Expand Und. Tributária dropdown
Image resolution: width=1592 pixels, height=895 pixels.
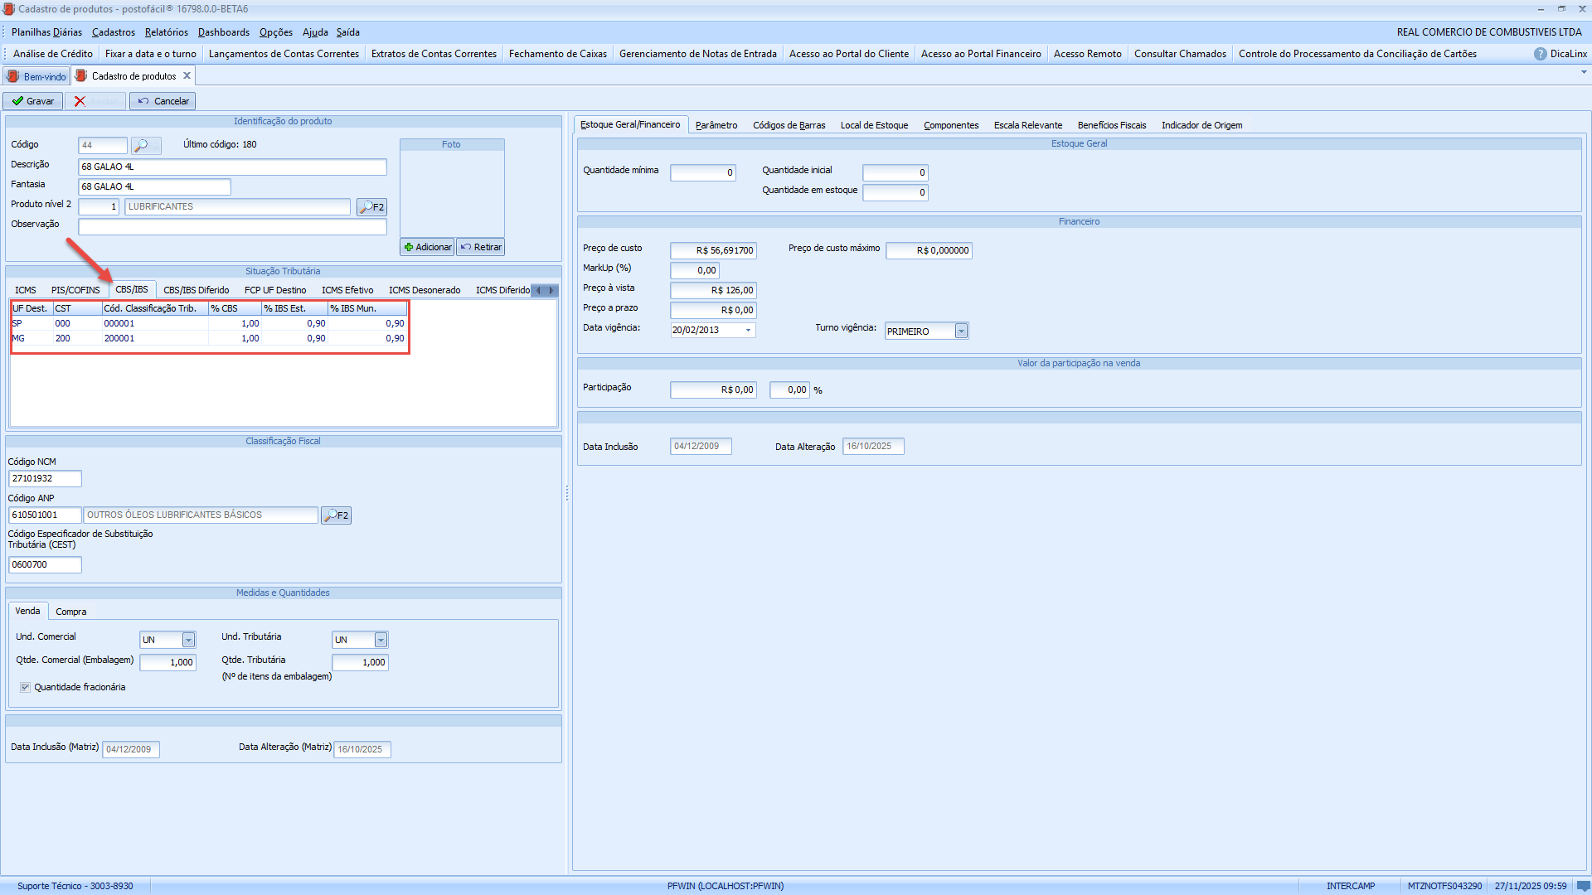pos(381,640)
